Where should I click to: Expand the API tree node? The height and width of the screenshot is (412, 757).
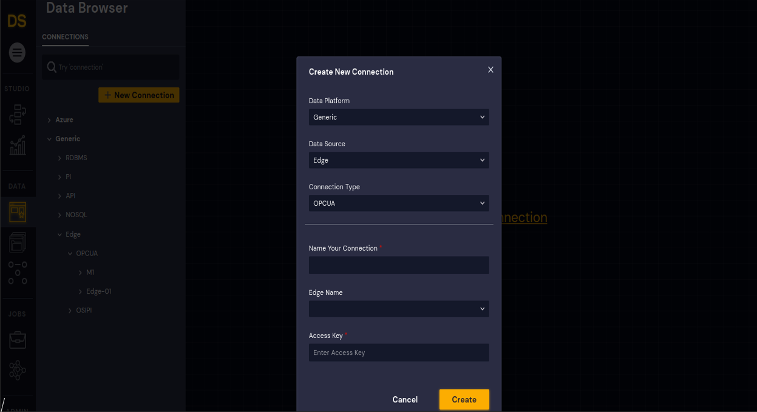pos(59,196)
